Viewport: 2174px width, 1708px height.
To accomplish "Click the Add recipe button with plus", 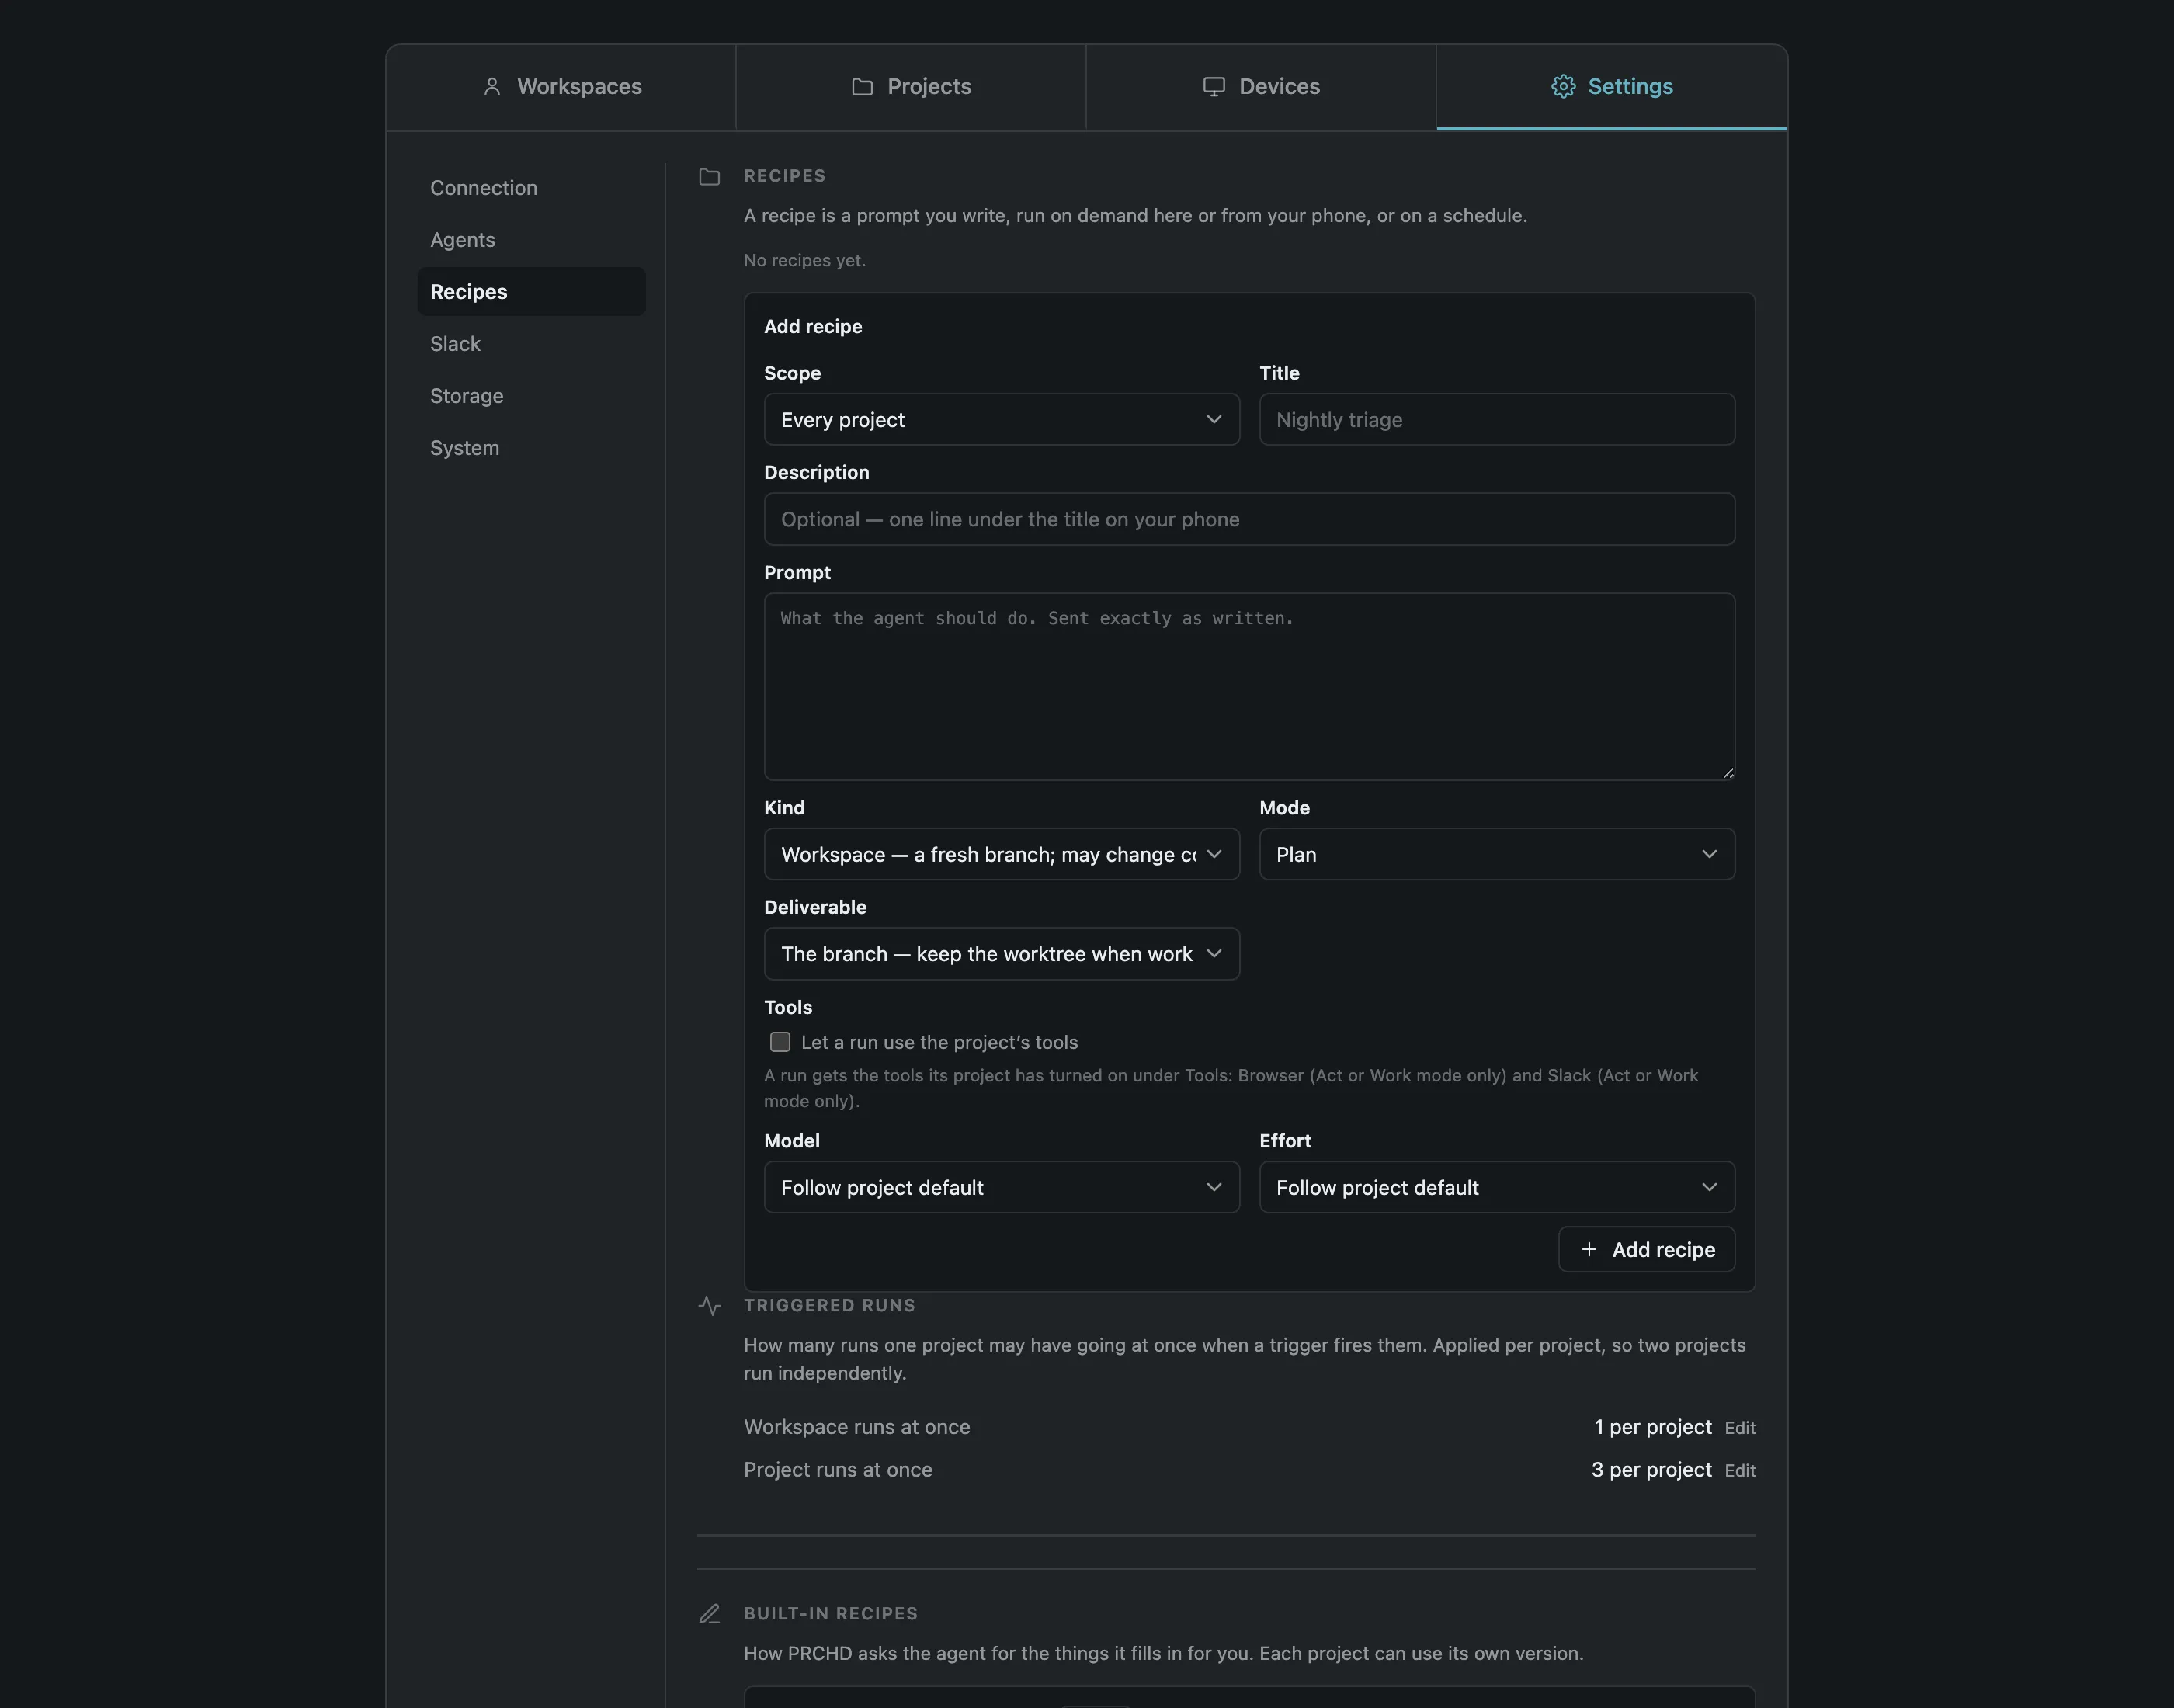I will 1646,1249.
